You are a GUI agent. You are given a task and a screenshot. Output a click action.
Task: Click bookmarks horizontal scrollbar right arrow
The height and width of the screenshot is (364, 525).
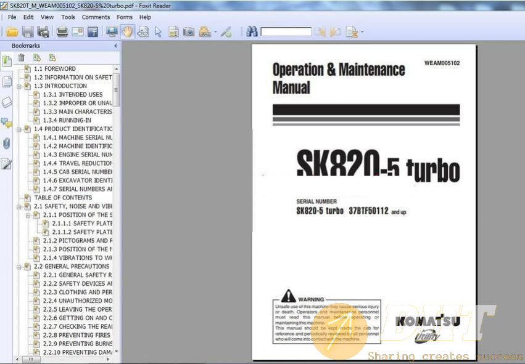point(109,359)
